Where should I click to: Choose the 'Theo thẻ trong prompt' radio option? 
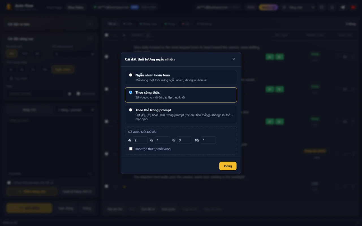131,110
